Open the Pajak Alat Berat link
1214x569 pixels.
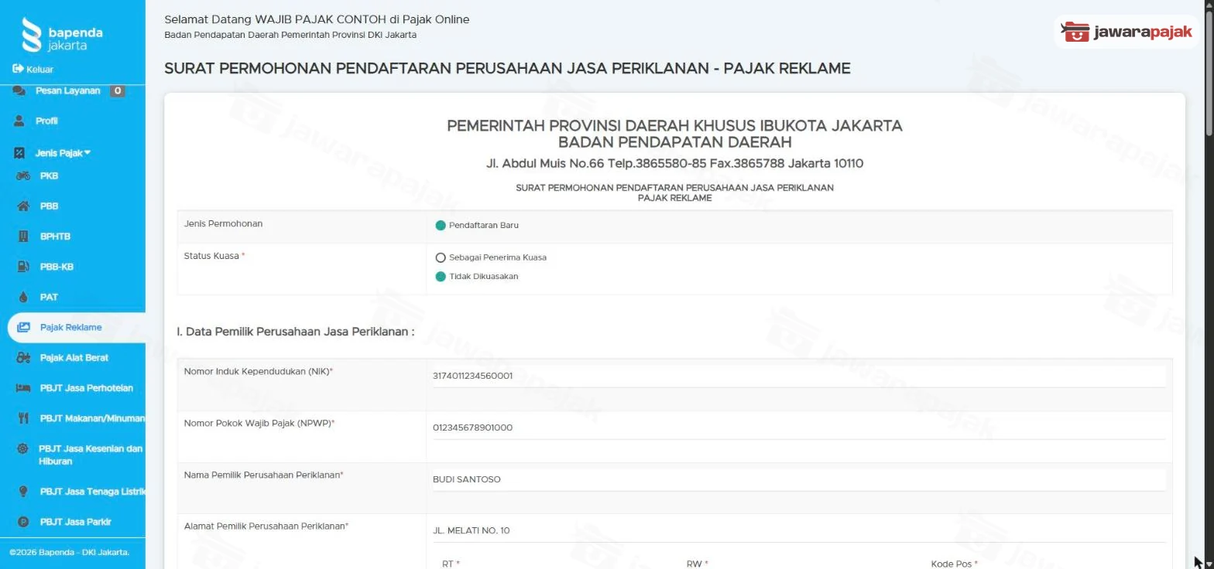click(x=73, y=357)
